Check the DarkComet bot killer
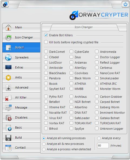 [x=46, y=51]
